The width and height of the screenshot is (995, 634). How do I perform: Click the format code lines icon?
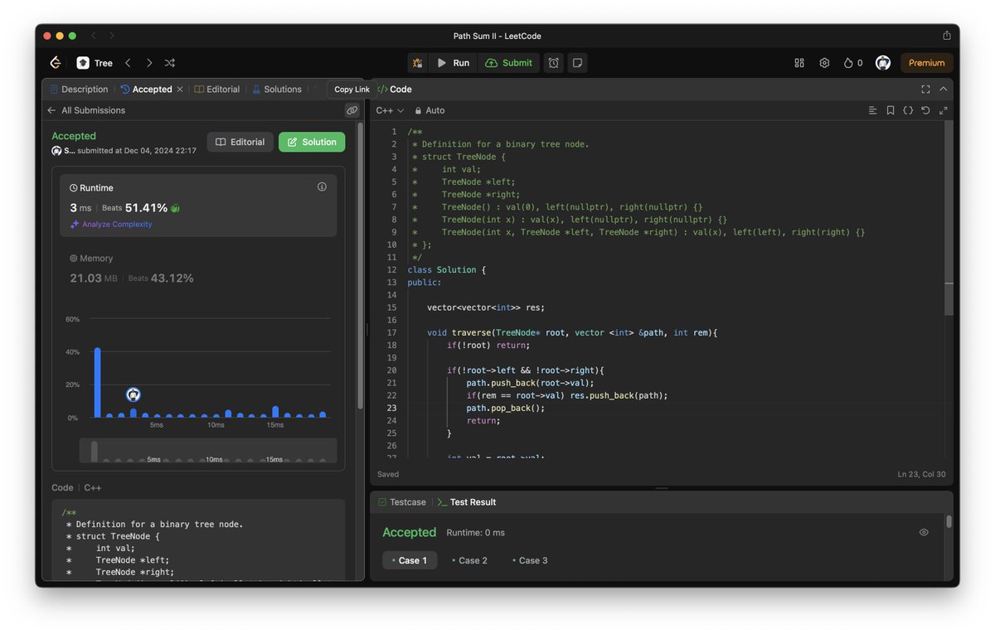click(x=872, y=110)
